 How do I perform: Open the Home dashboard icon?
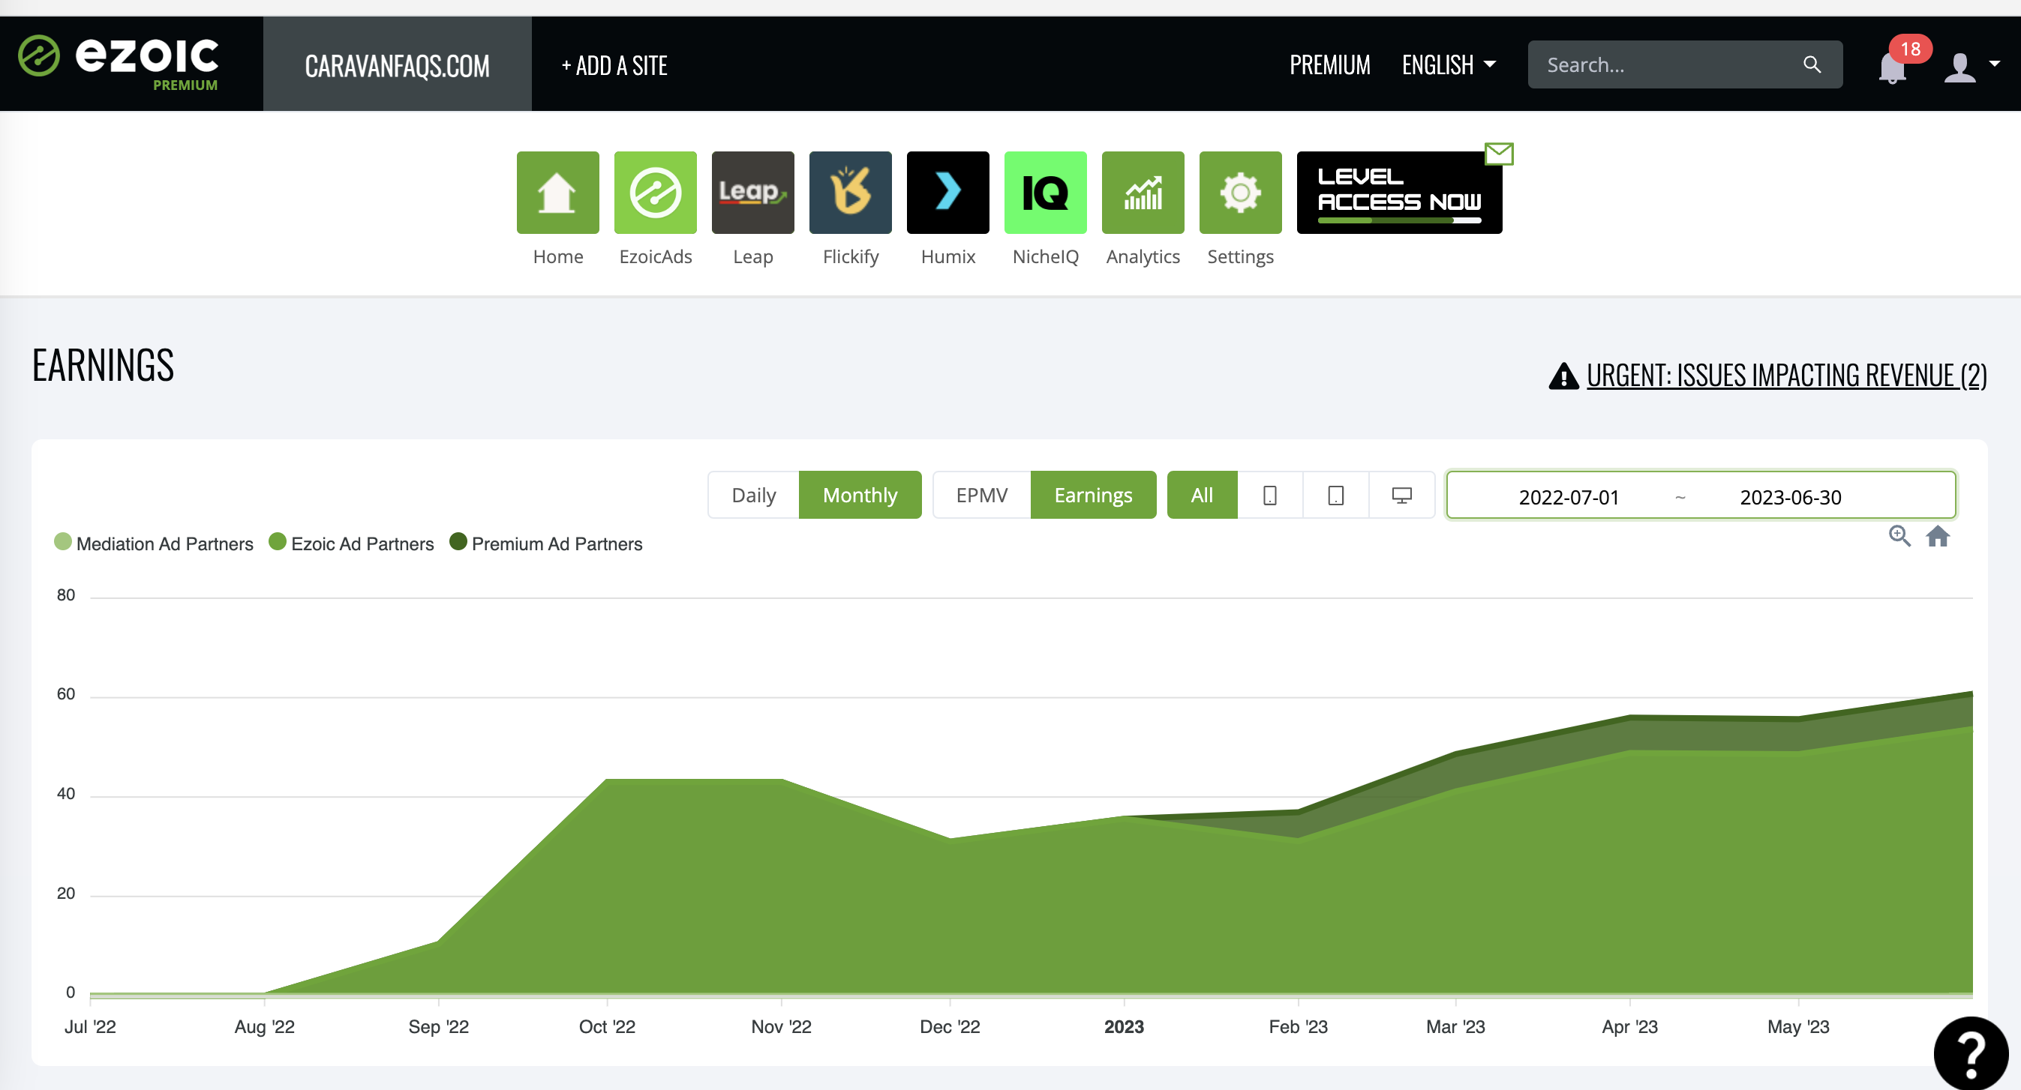pos(558,192)
